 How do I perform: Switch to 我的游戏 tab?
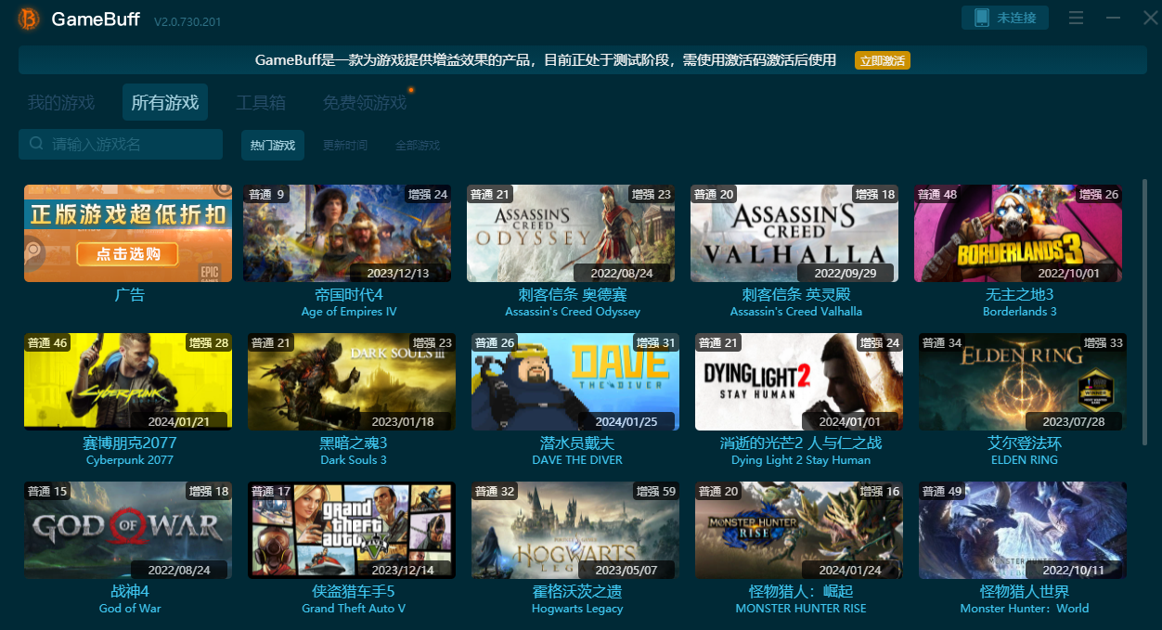[61, 102]
